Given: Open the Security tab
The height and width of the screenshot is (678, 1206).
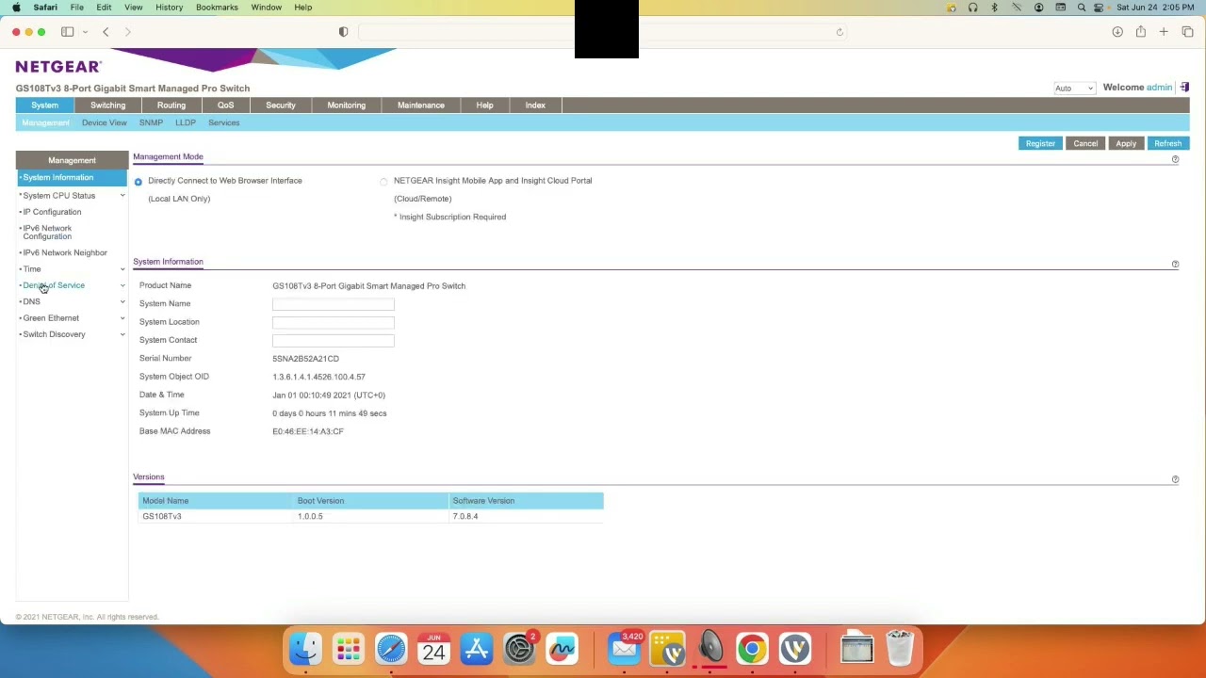Looking at the screenshot, I should pyautogui.click(x=281, y=105).
